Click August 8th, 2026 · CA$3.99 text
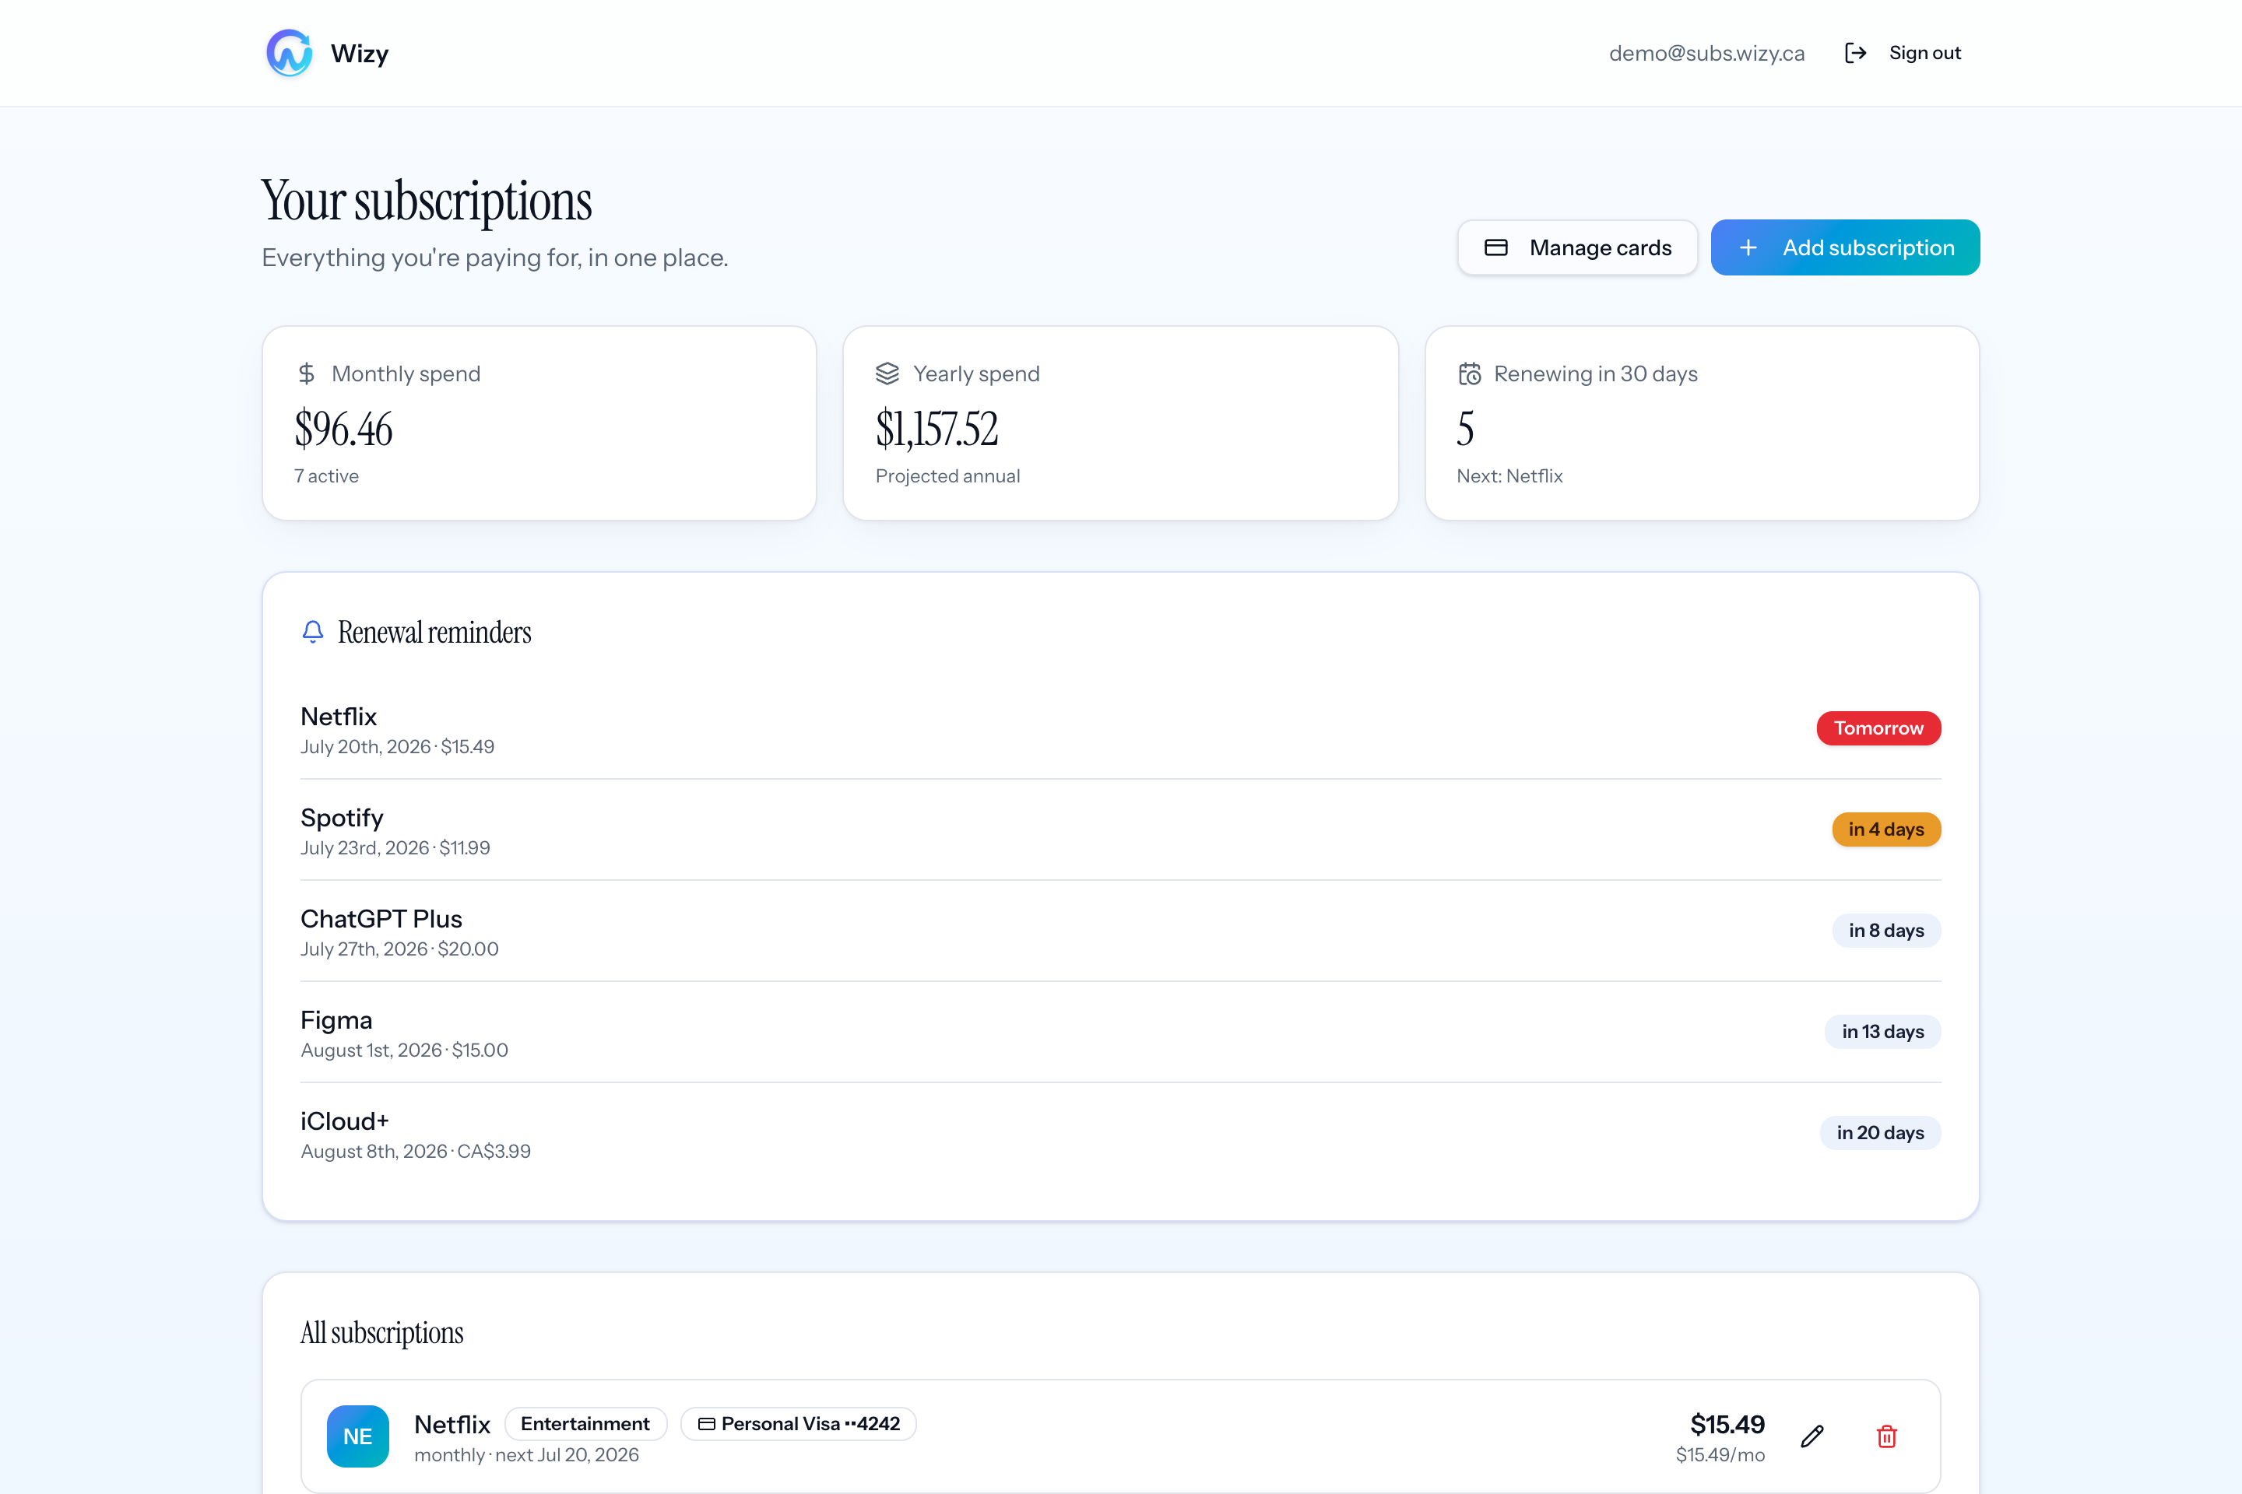Screen dimensions: 2242x1494 416,1150
